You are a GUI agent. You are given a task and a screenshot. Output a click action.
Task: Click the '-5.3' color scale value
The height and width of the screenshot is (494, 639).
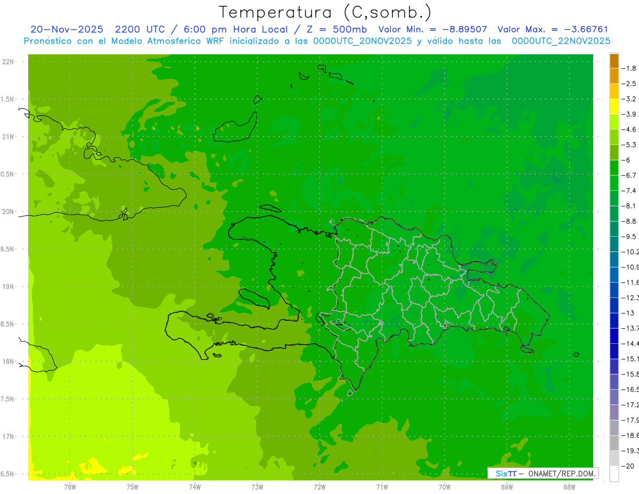629,145
